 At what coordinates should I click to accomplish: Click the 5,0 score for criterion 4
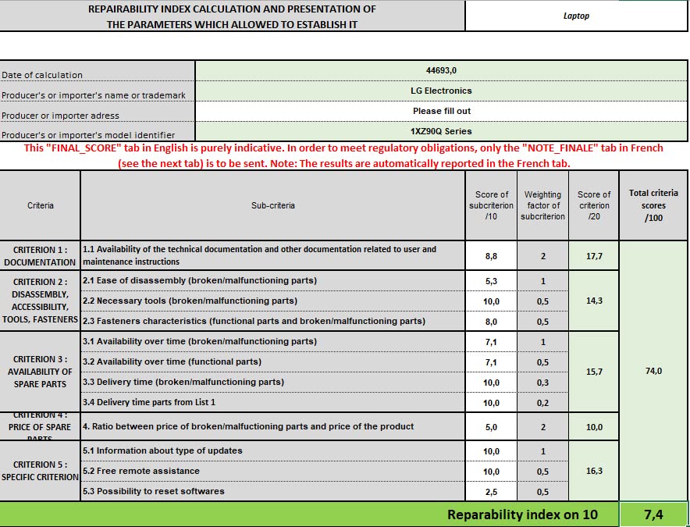[x=491, y=427]
